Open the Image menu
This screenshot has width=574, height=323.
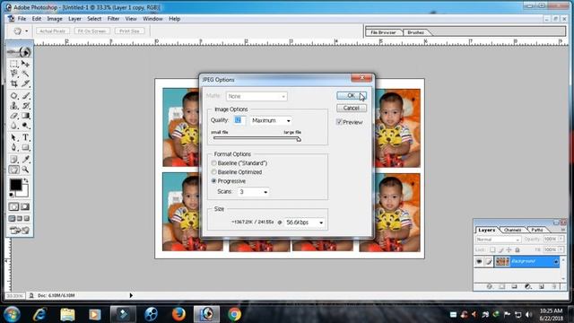(x=55, y=19)
